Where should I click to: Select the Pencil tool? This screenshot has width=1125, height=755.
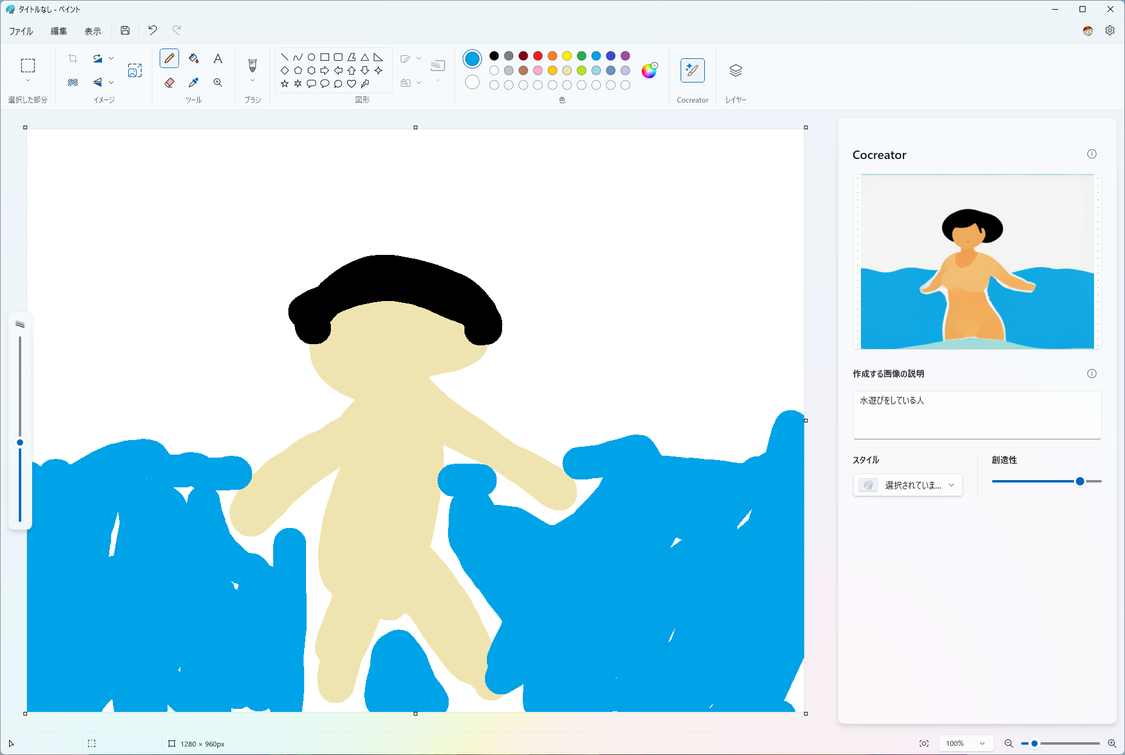click(x=169, y=58)
